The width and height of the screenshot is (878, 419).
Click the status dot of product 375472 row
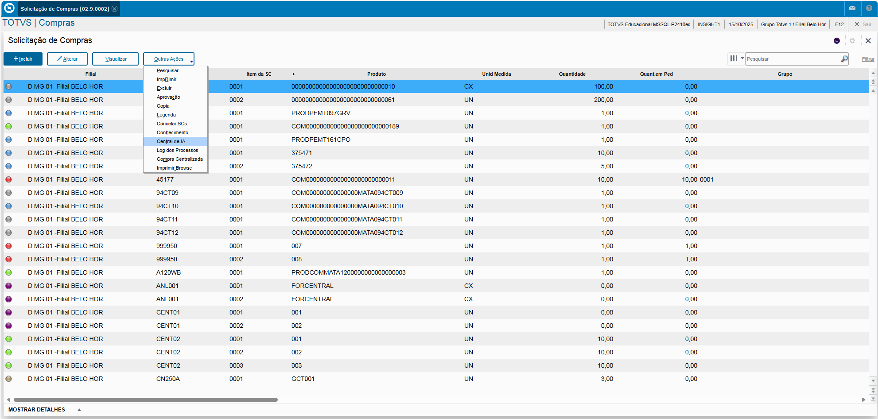[8, 166]
